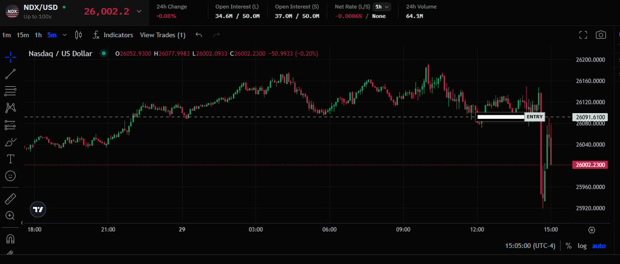Click the 24h Volume value 64.1M
The image size is (620, 264).
click(414, 16)
